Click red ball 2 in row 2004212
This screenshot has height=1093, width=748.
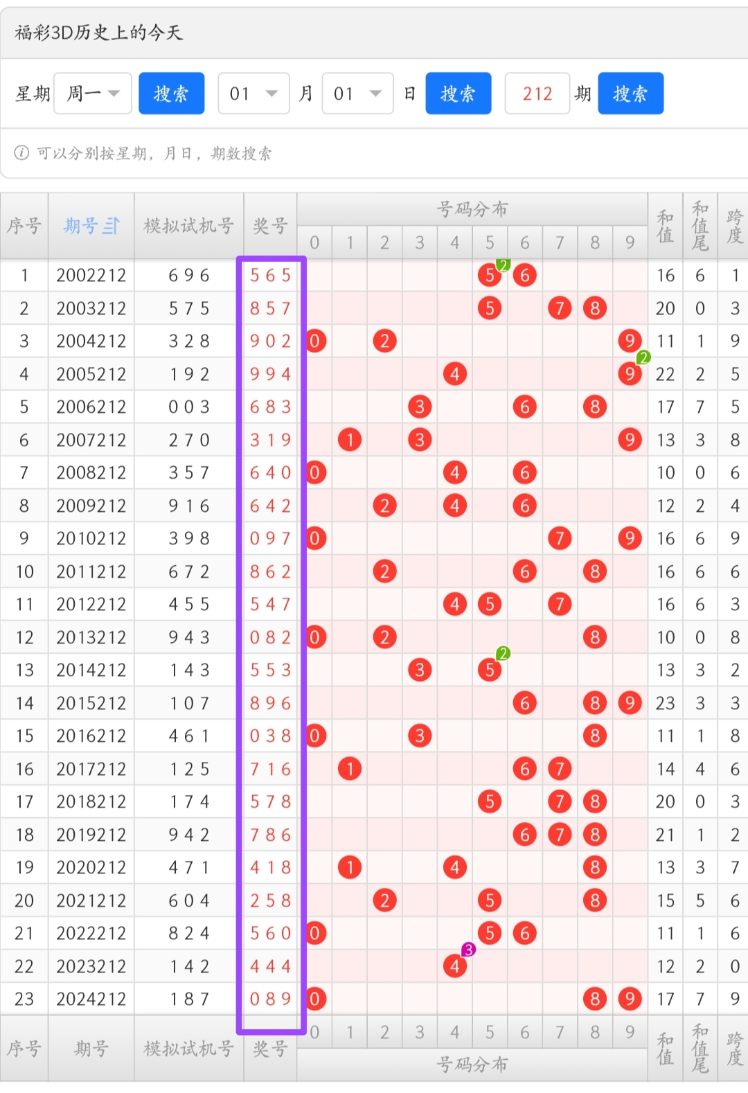coord(384,341)
